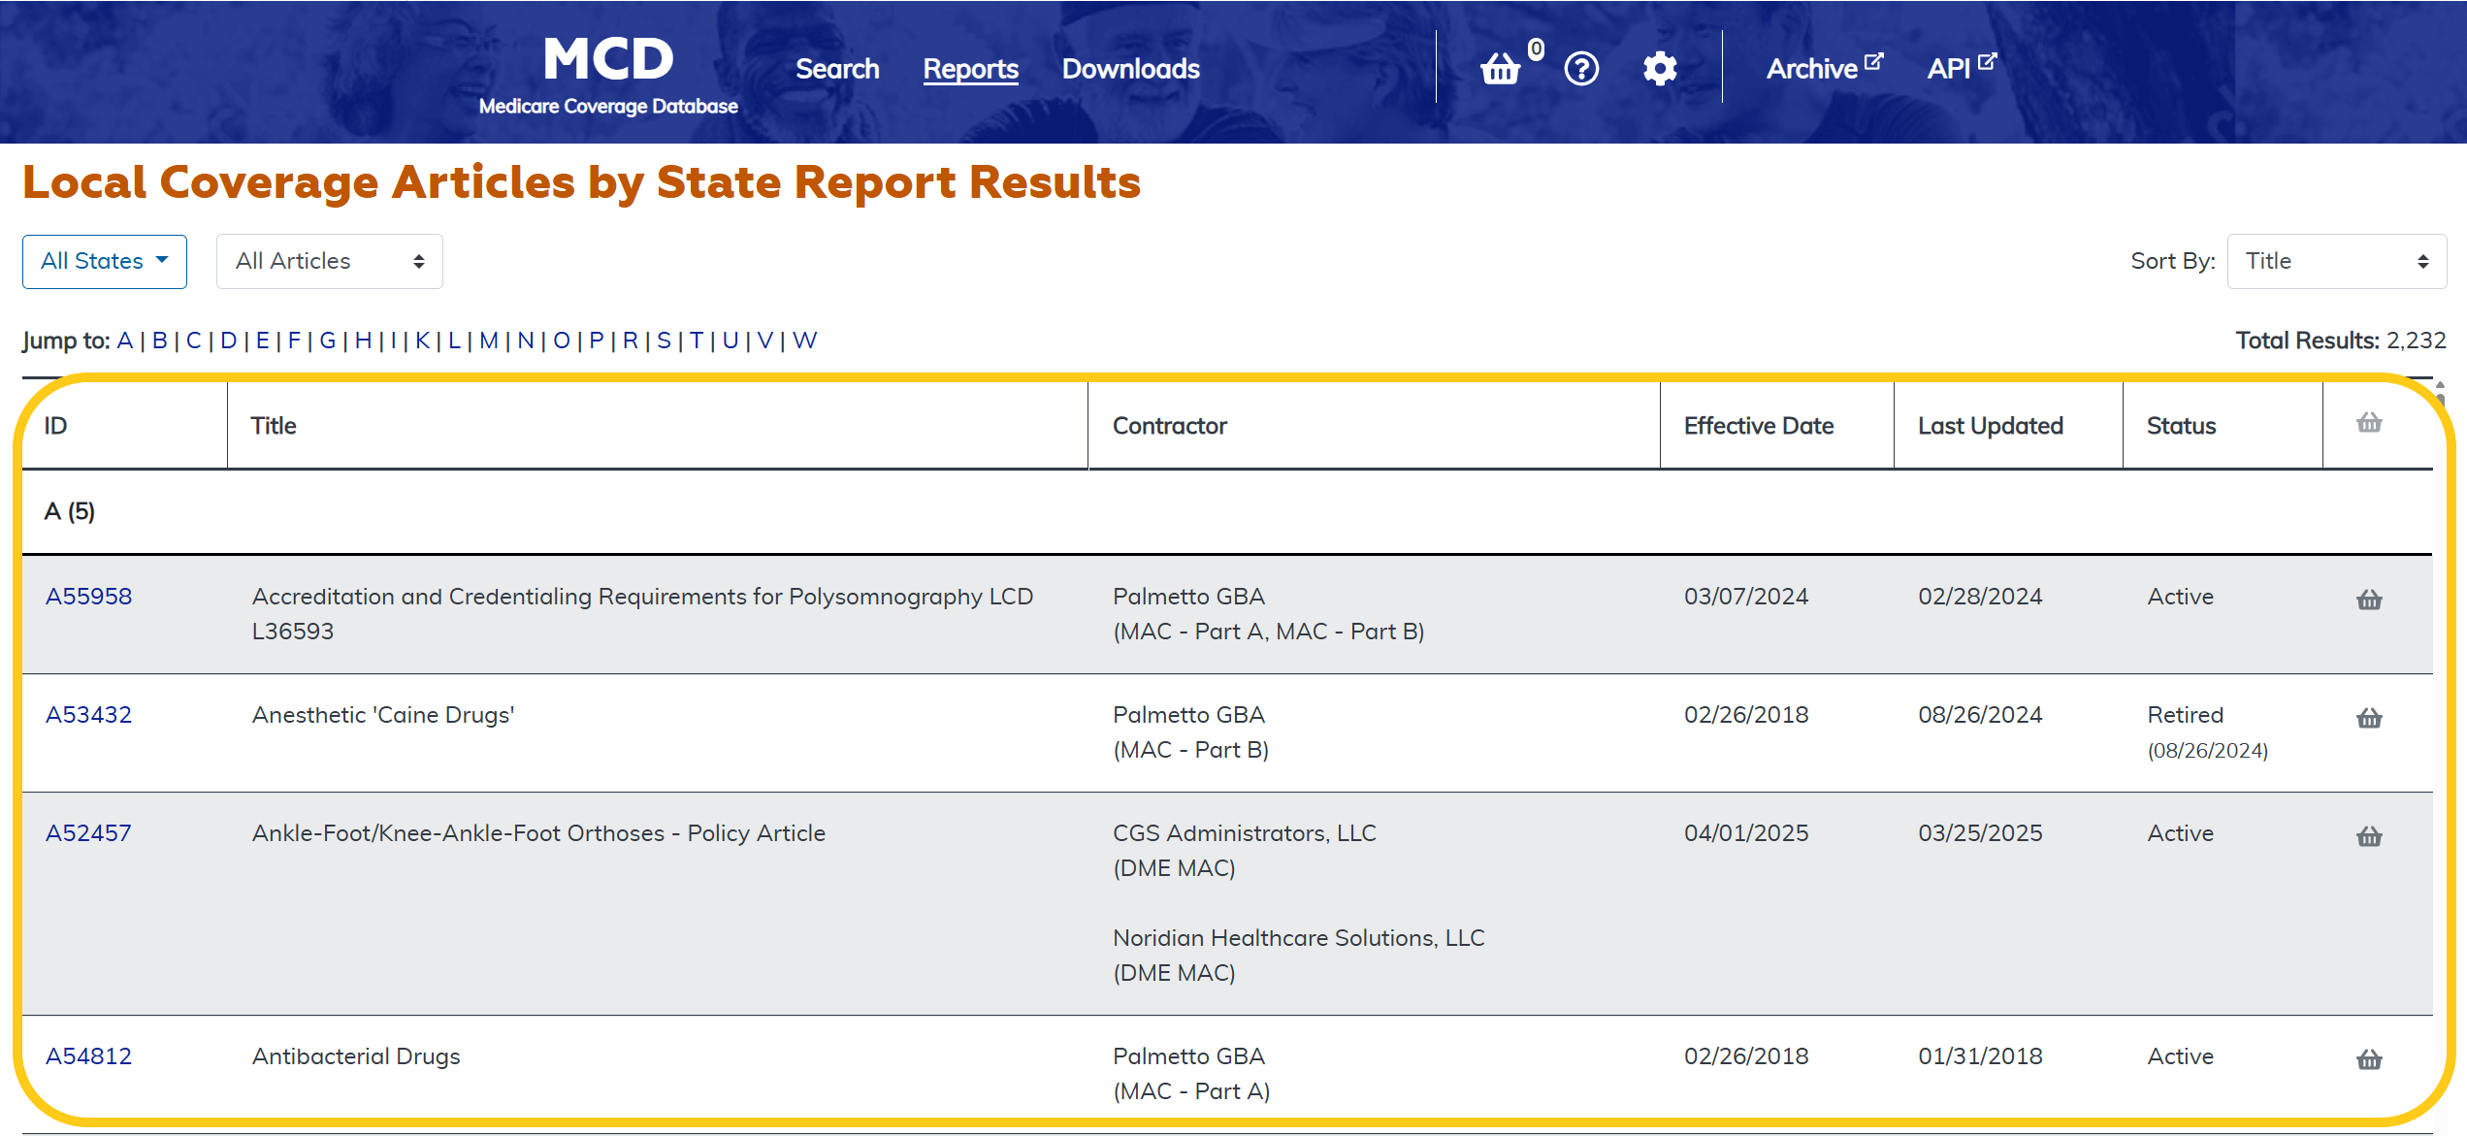Add article A55958 to basket

2369,600
